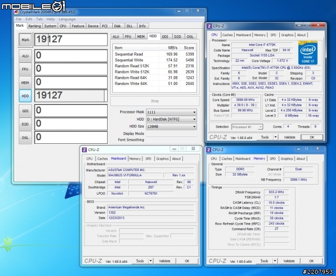Switch to the PCI tab in CrystalMark
336x276 pixels.
(x=105, y=26)
